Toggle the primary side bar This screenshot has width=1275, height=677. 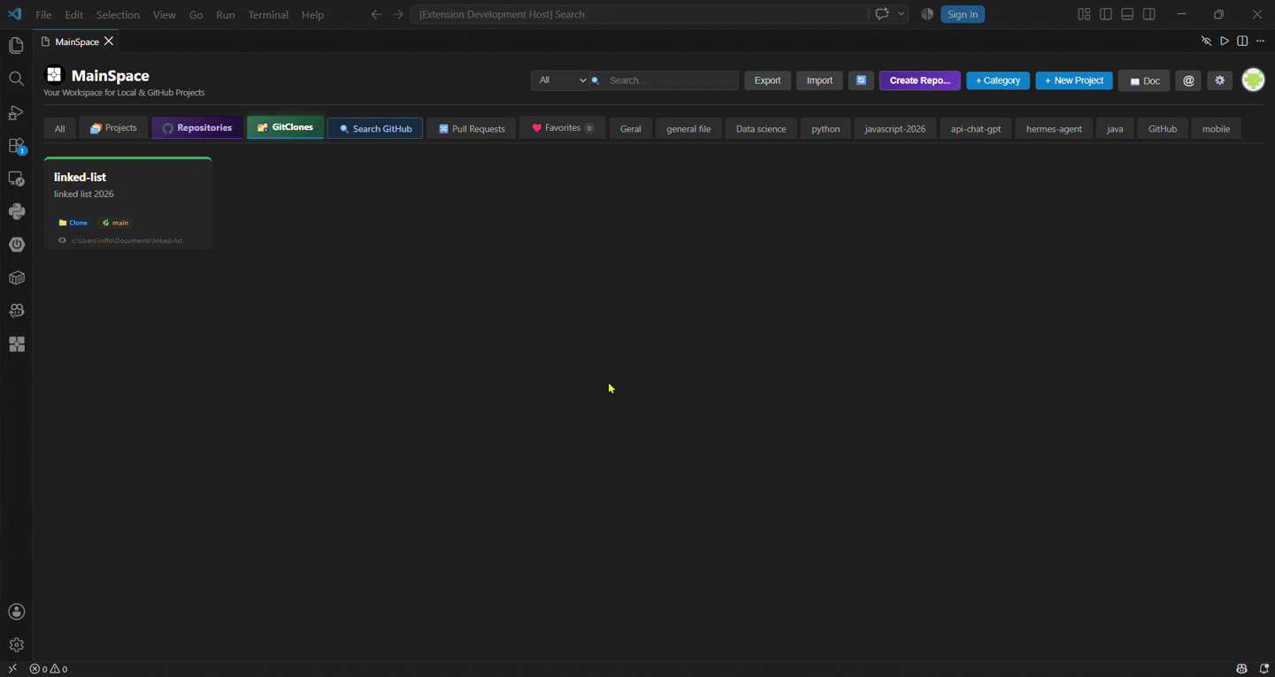point(1106,14)
